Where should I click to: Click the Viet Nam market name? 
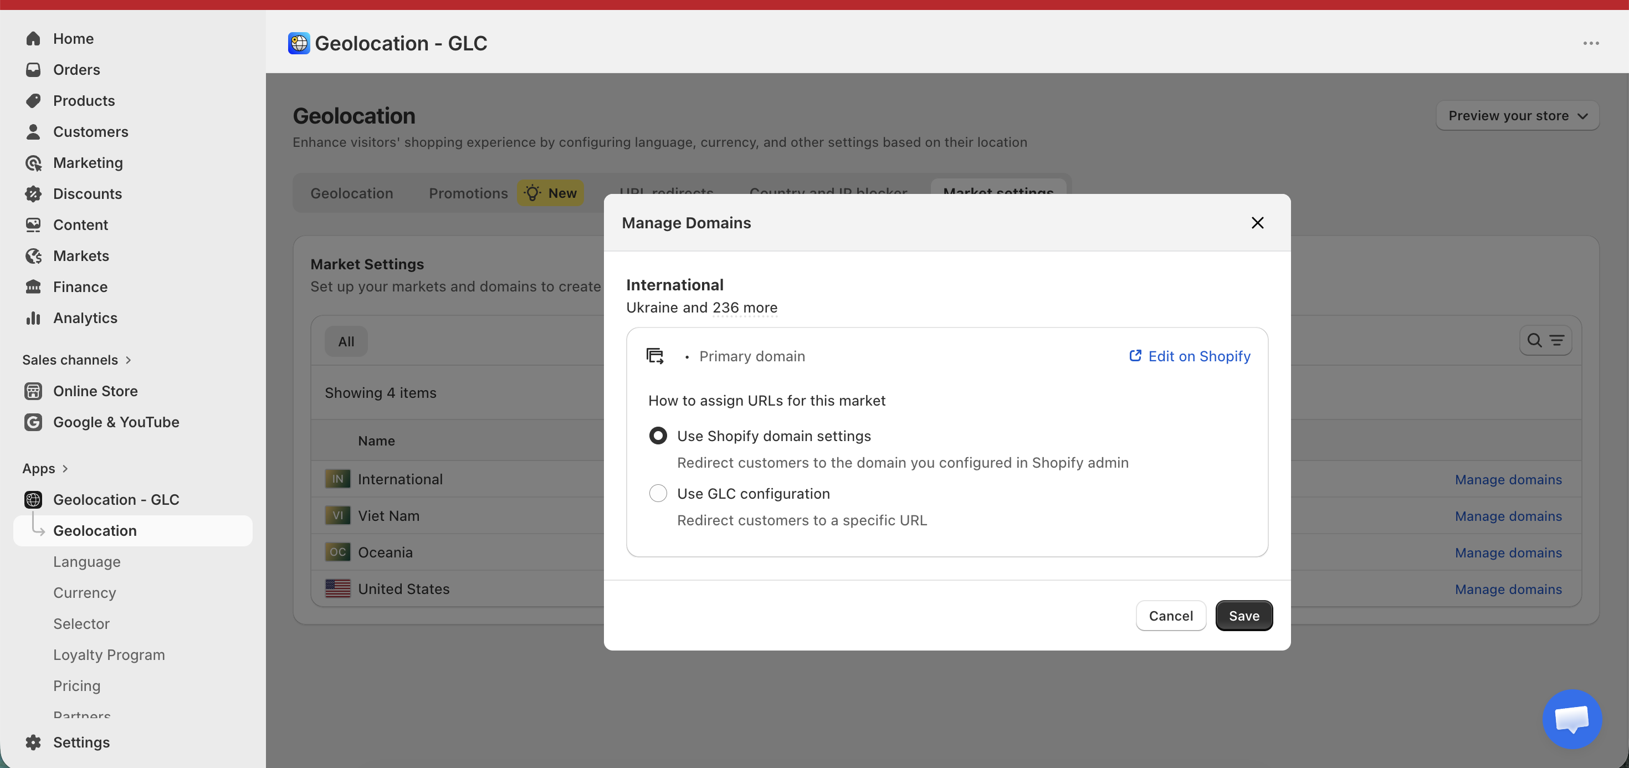click(x=388, y=515)
